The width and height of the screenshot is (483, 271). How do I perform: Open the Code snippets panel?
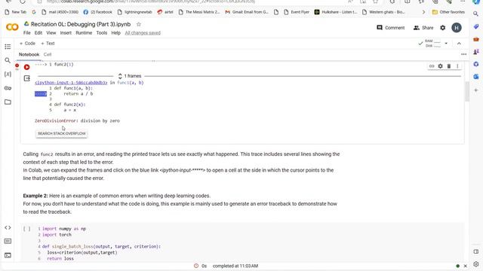click(x=8, y=227)
